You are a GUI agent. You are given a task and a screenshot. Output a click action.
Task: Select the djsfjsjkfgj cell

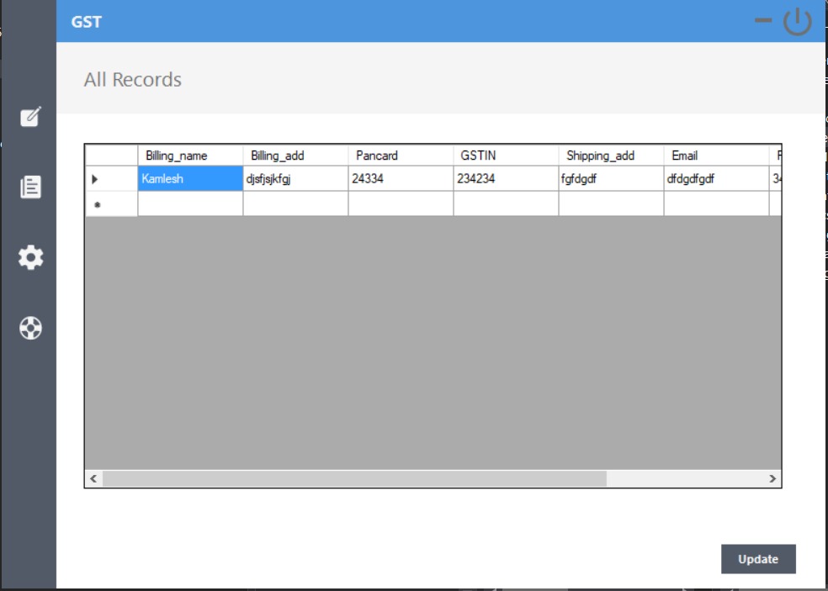(295, 178)
